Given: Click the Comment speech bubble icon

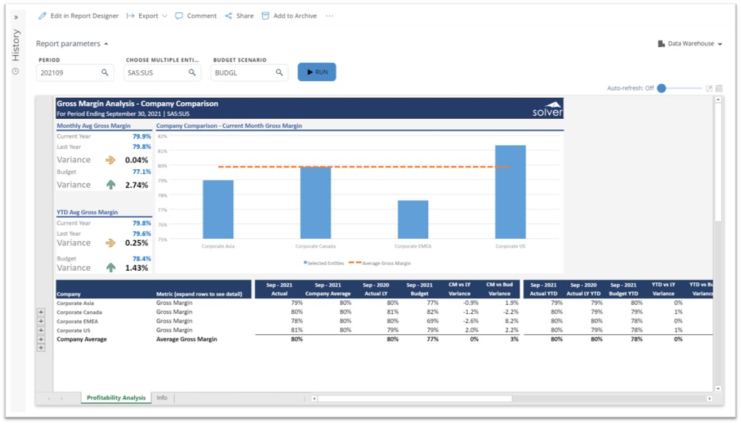Looking at the screenshot, I should click(x=179, y=16).
